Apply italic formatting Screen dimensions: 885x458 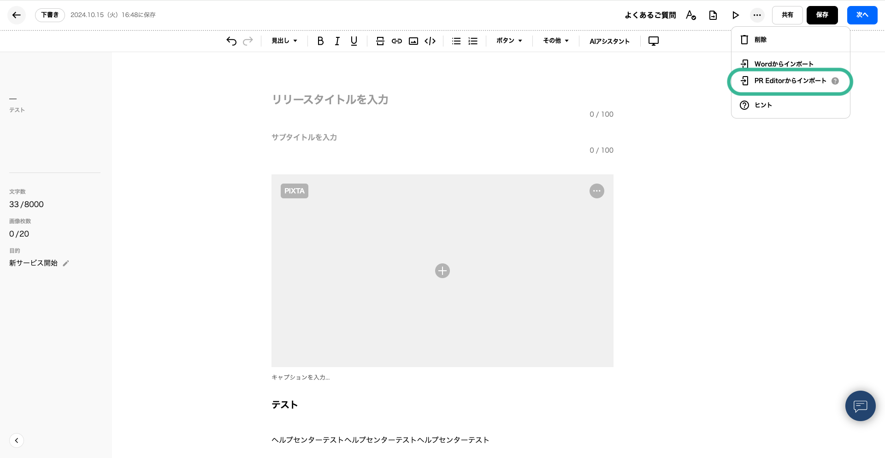(x=337, y=41)
